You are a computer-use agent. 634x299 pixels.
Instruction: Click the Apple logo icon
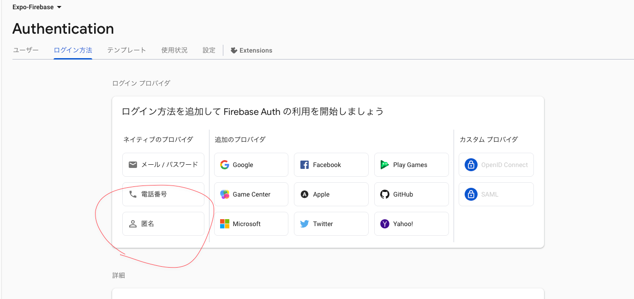[x=305, y=194]
